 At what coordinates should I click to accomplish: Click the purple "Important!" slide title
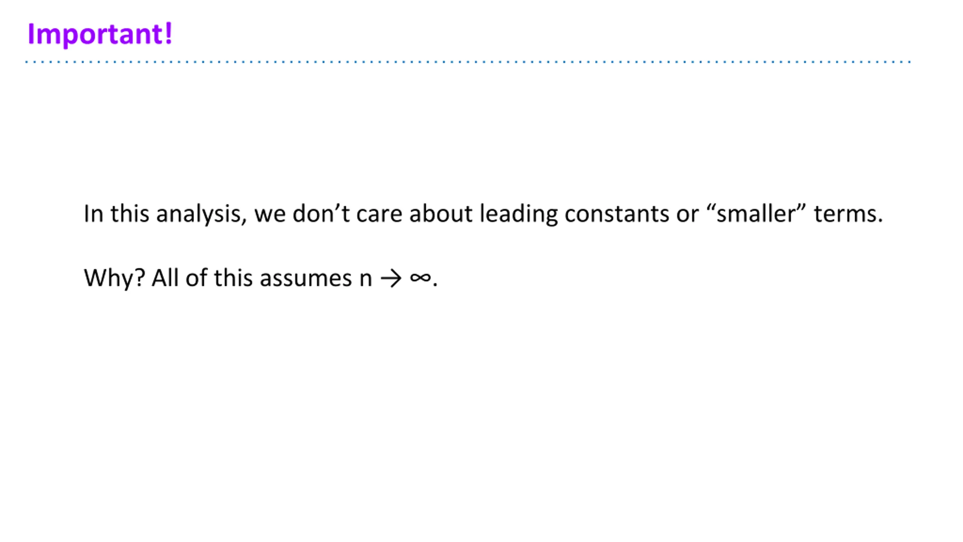[100, 35]
